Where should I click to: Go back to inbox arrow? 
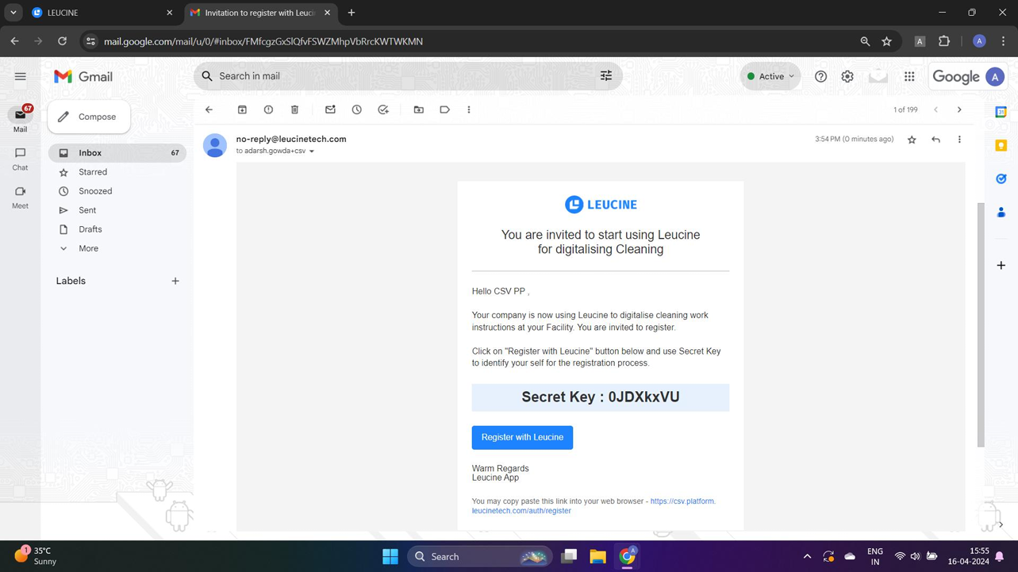coord(209,109)
